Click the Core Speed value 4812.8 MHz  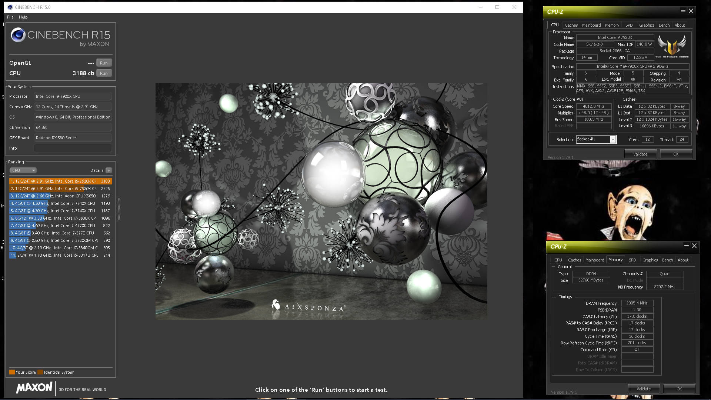point(594,106)
